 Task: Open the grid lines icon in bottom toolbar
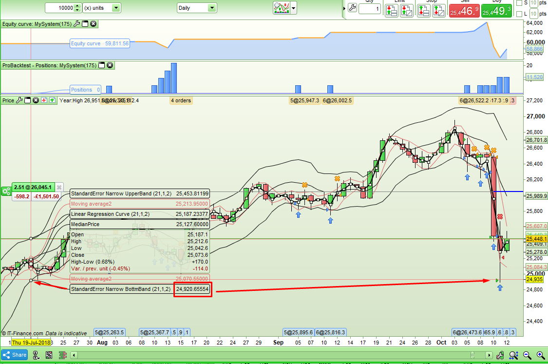coord(63,355)
